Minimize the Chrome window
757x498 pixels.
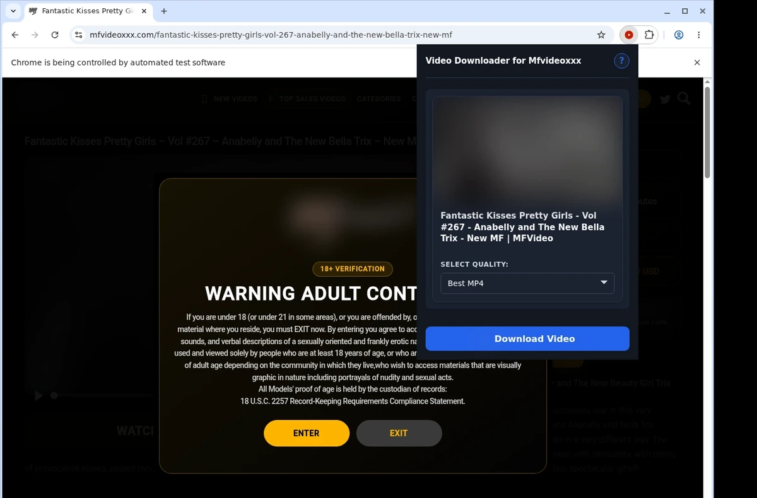[x=667, y=11]
